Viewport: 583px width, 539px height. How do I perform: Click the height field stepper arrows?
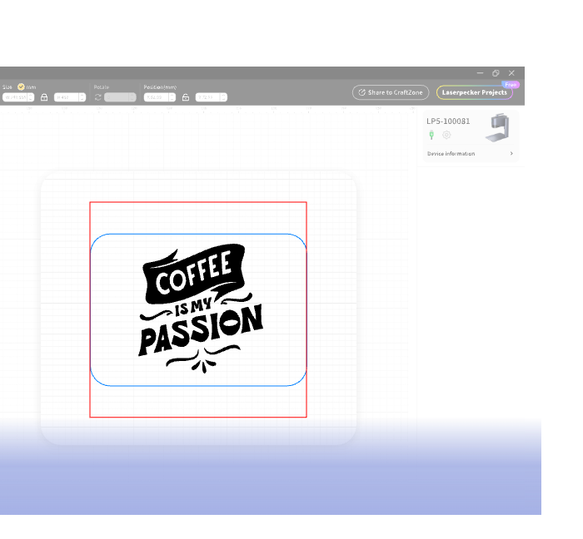[82, 97]
